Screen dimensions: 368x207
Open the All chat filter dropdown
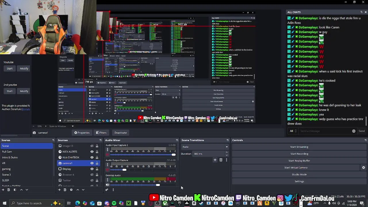(293, 131)
